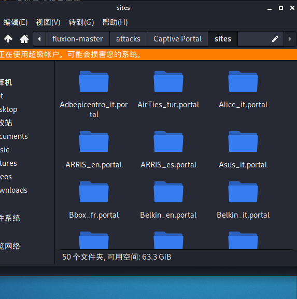Click Adbepicentro_it.portal folder name
The image size is (297, 299).
pyautogui.click(x=94, y=109)
